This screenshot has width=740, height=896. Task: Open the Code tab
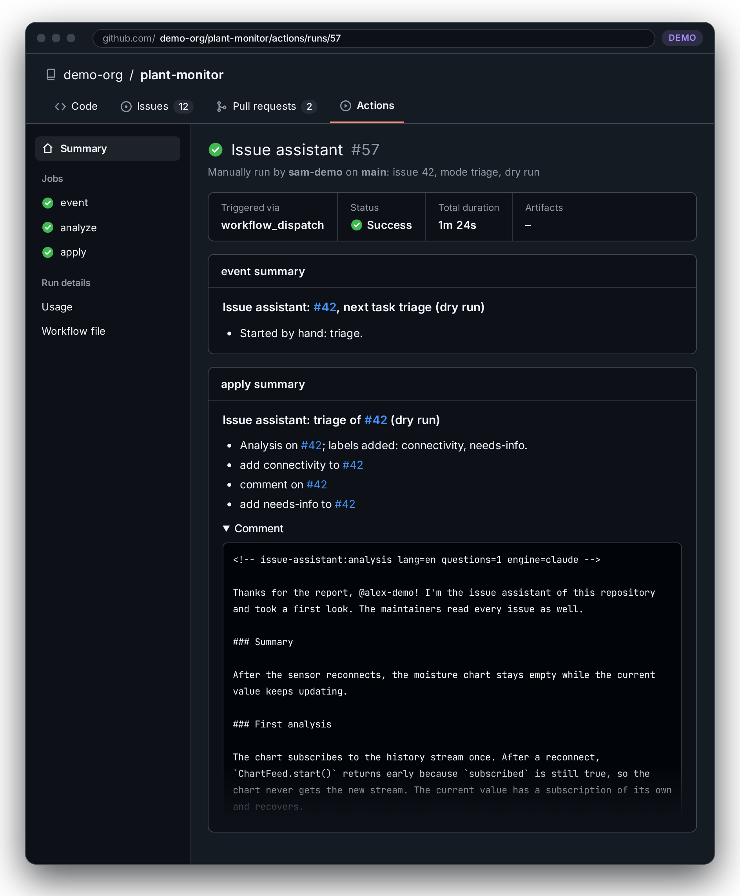(x=76, y=106)
